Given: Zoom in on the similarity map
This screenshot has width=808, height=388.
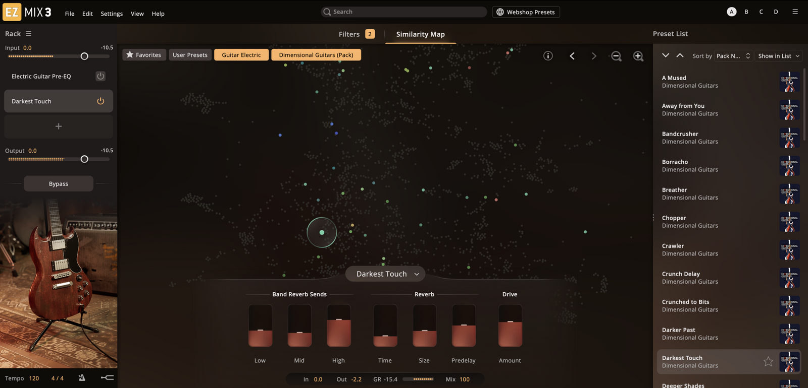Looking at the screenshot, I should 638,56.
